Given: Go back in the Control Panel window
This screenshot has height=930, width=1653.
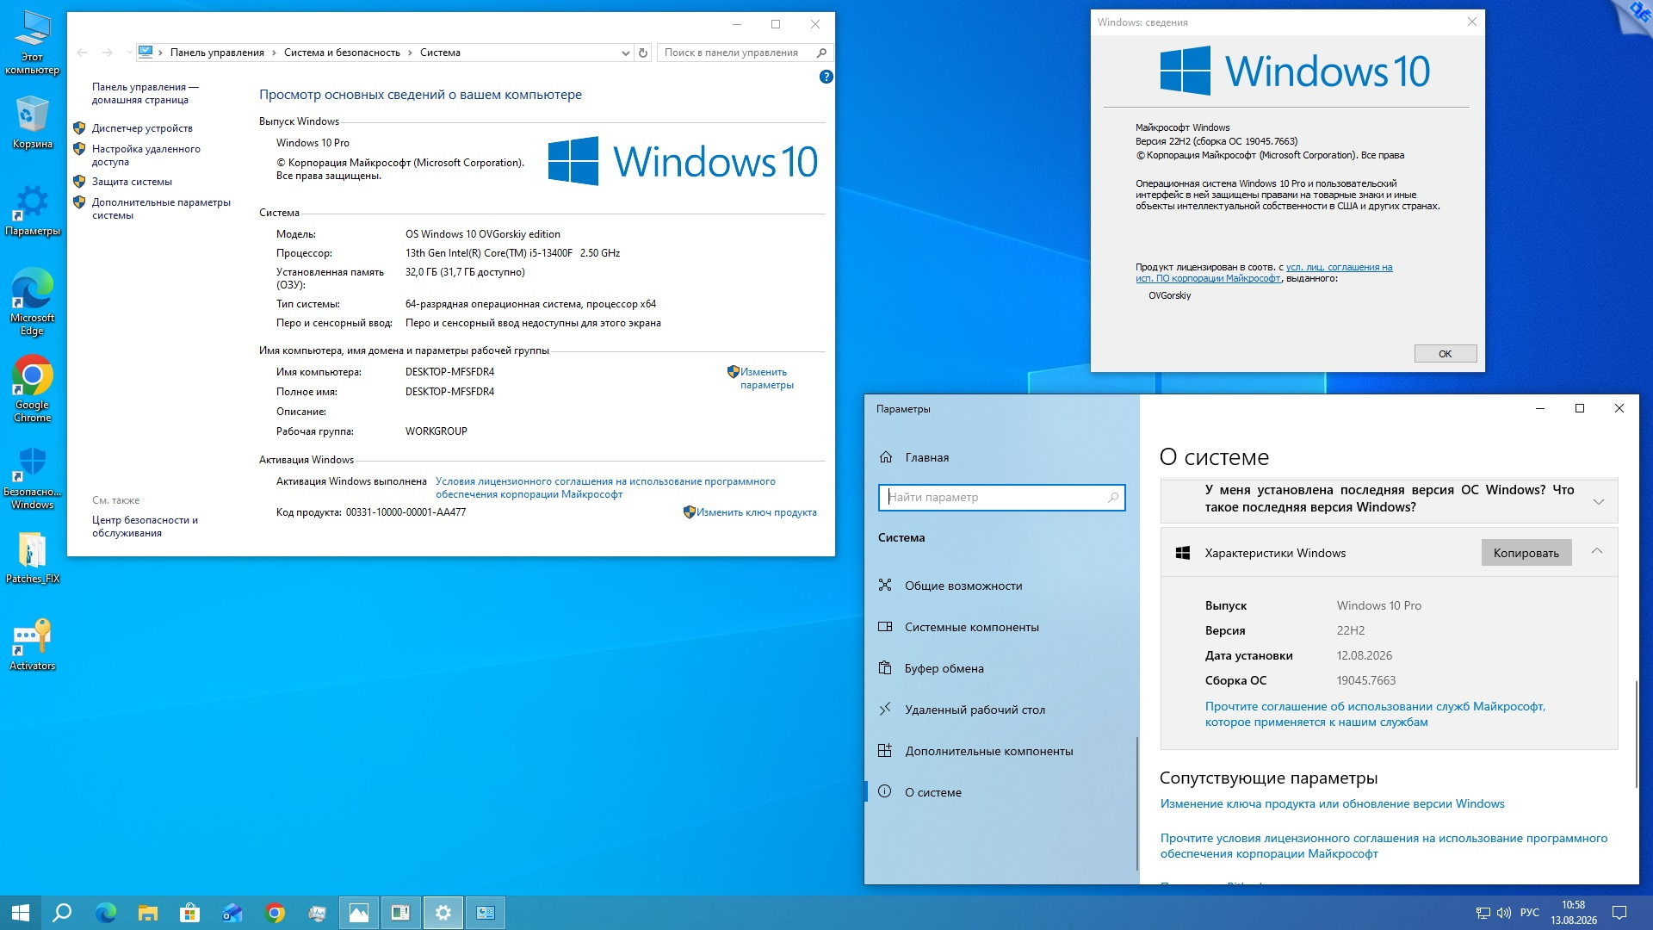Looking at the screenshot, I should coord(83,53).
